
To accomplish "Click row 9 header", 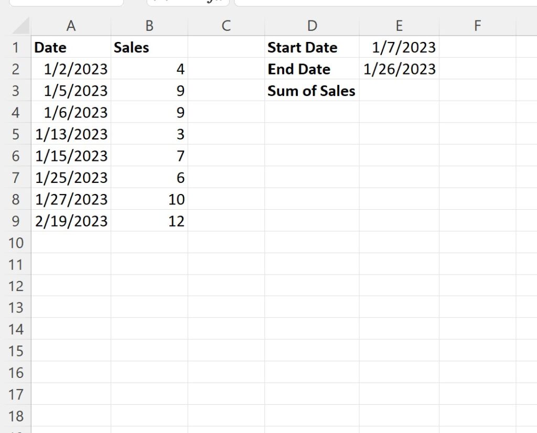I will [x=16, y=221].
